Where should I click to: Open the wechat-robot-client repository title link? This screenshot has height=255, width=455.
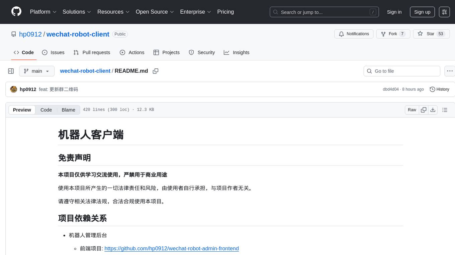tap(78, 34)
